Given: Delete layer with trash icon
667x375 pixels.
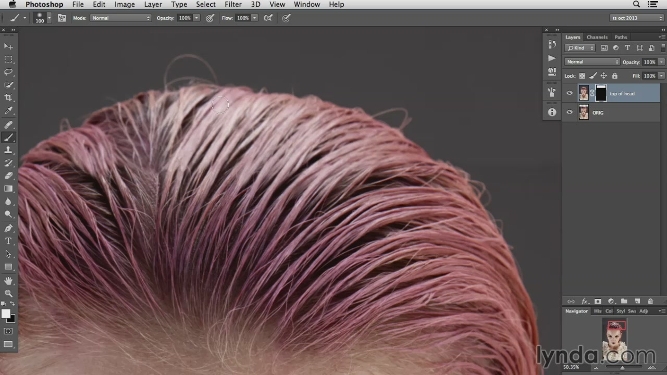Looking at the screenshot, I should click(650, 301).
